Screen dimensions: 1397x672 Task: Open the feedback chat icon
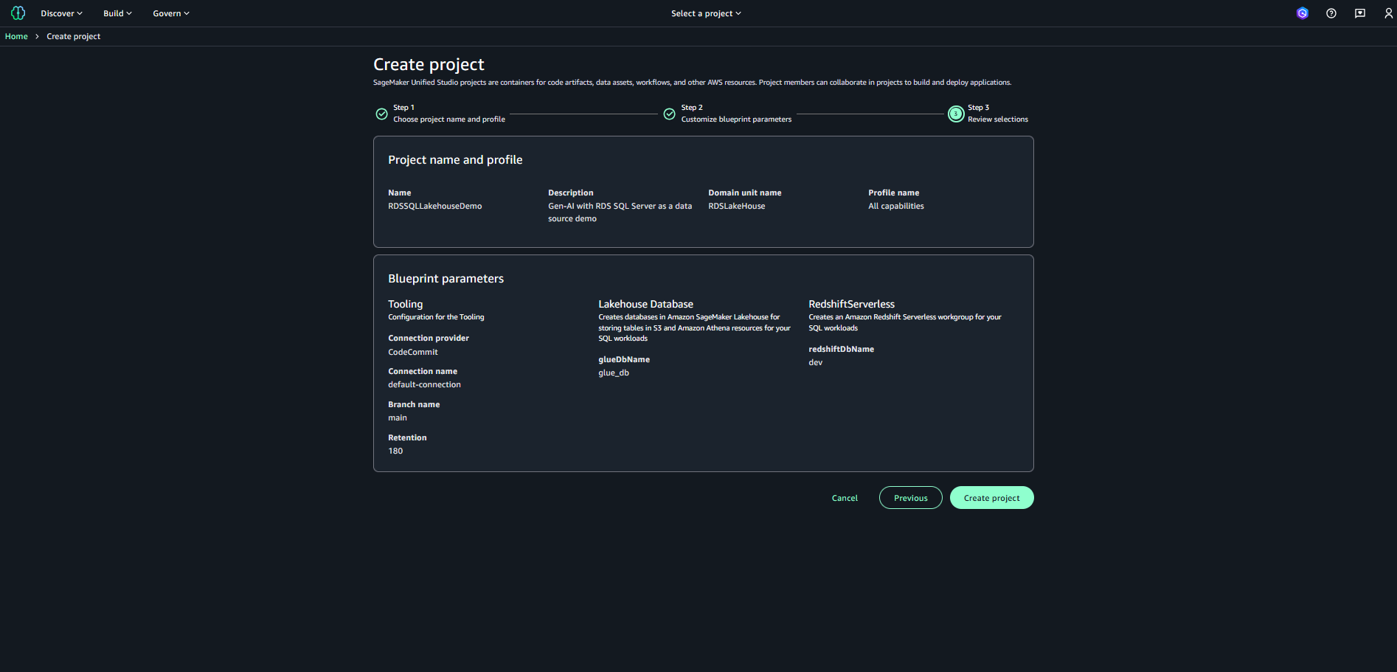[x=1360, y=13]
